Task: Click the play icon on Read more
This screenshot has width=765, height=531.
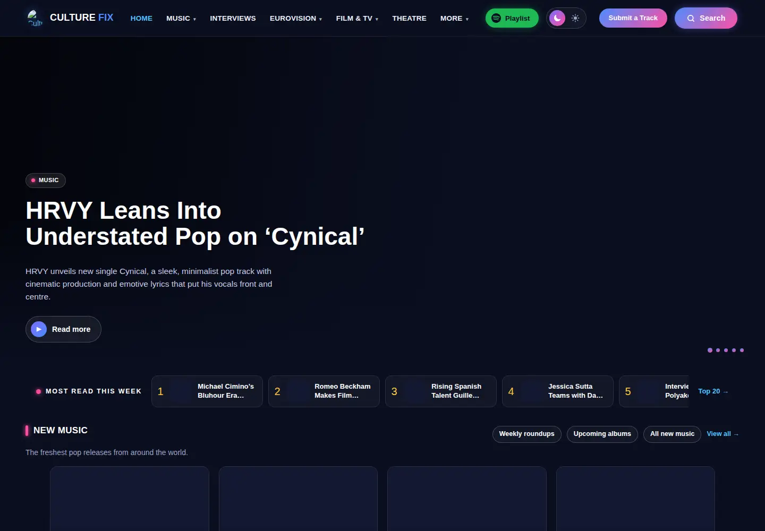Action: [39, 329]
